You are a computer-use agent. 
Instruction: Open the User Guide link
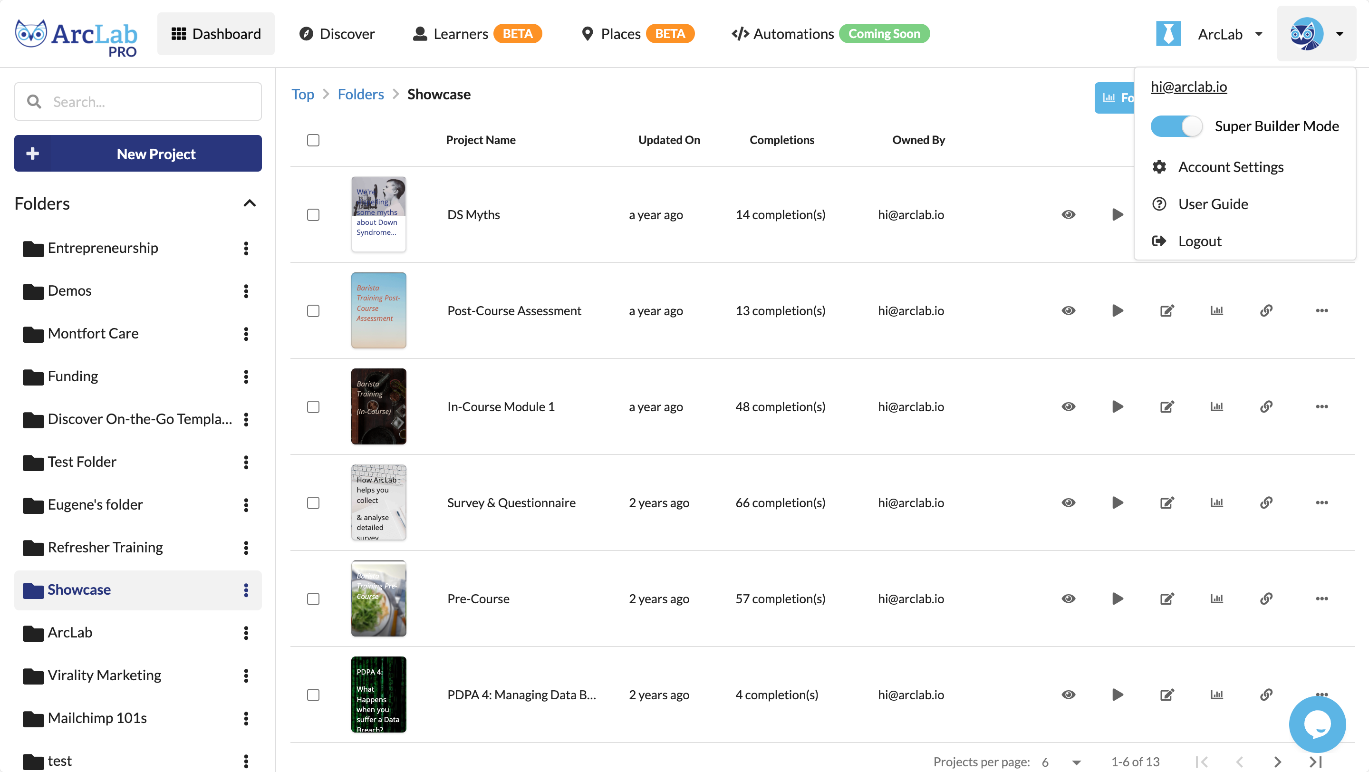tap(1200, 204)
